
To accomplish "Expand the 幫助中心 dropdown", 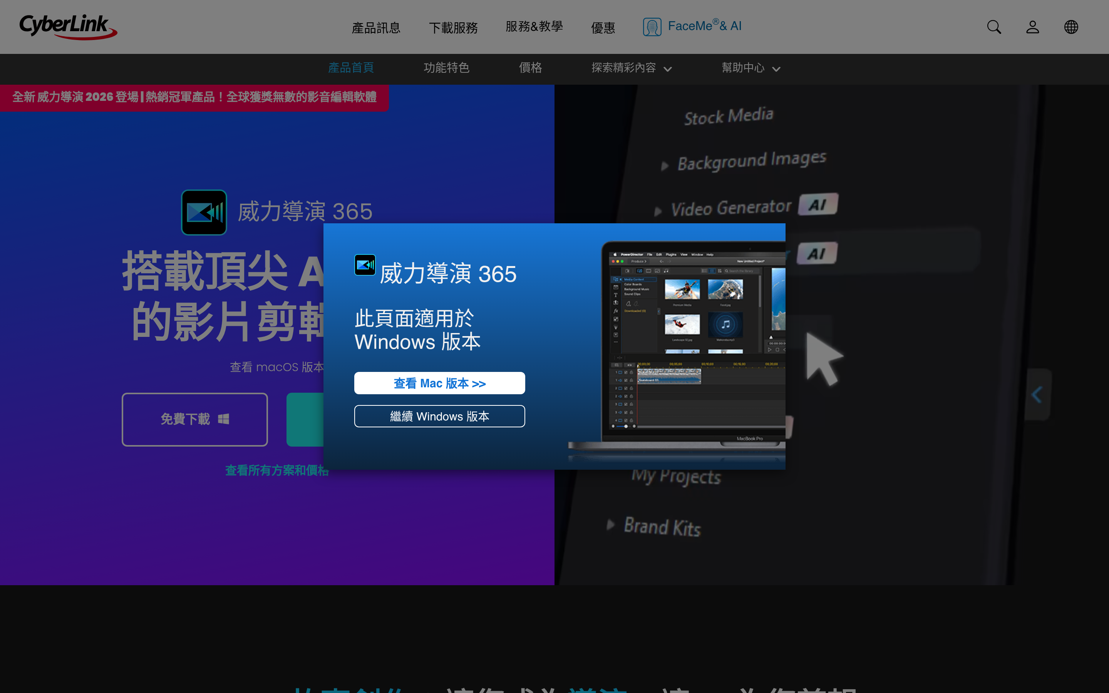I will [x=751, y=68].
